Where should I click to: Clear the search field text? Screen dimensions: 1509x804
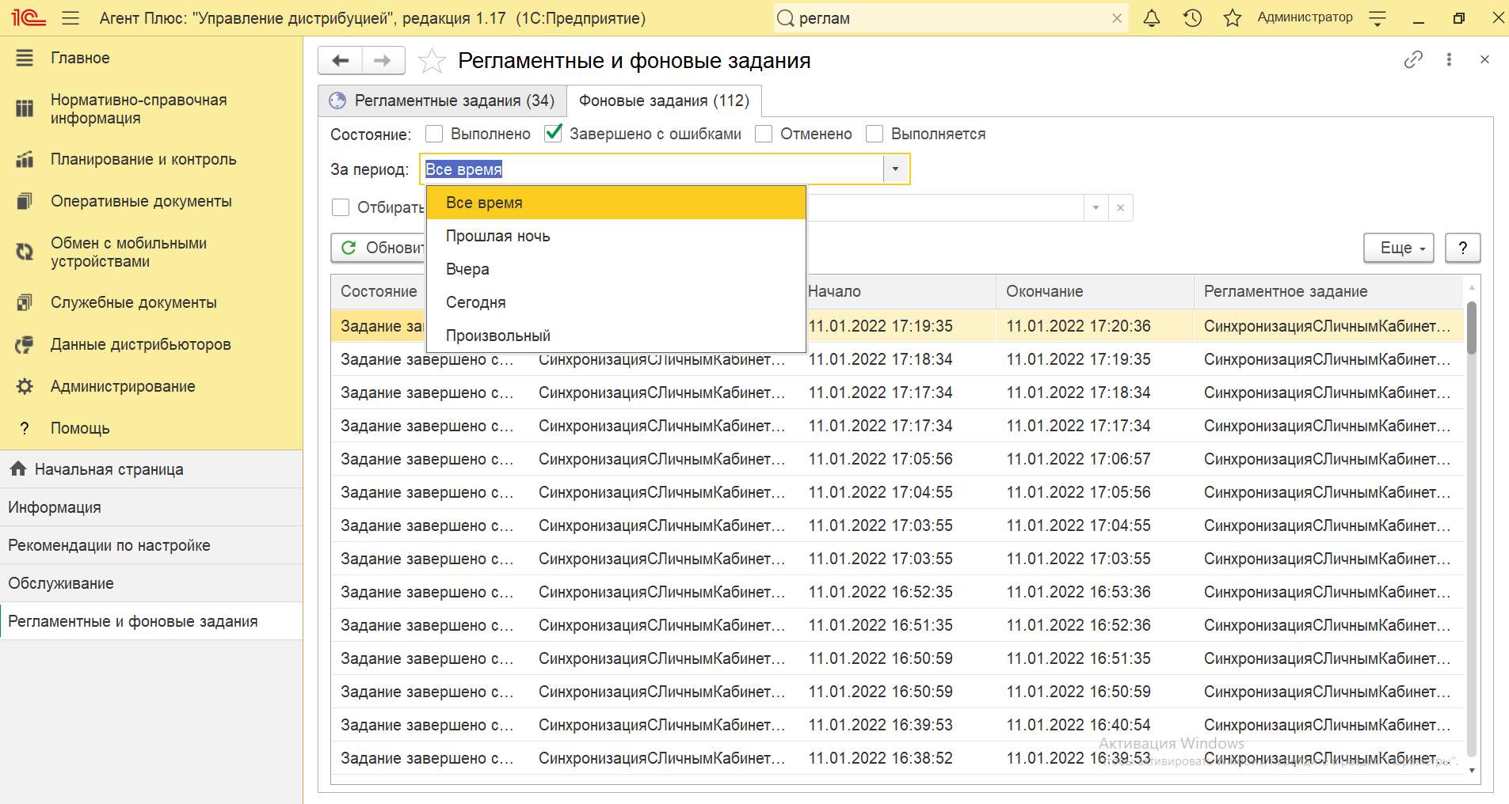[1117, 18]
